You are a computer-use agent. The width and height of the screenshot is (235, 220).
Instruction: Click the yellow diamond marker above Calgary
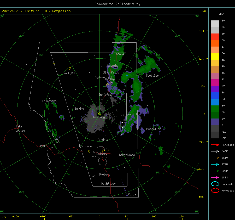point(103,151)
